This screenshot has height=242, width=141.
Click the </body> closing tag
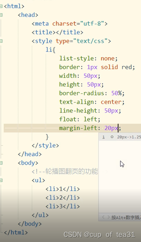click(30, 224)
